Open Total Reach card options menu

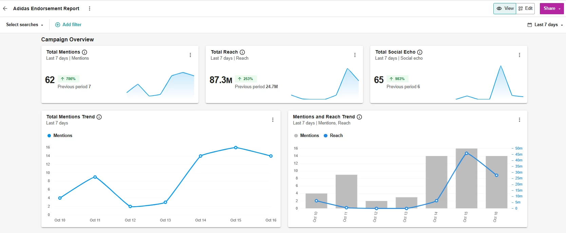click(x=355, y=55)
